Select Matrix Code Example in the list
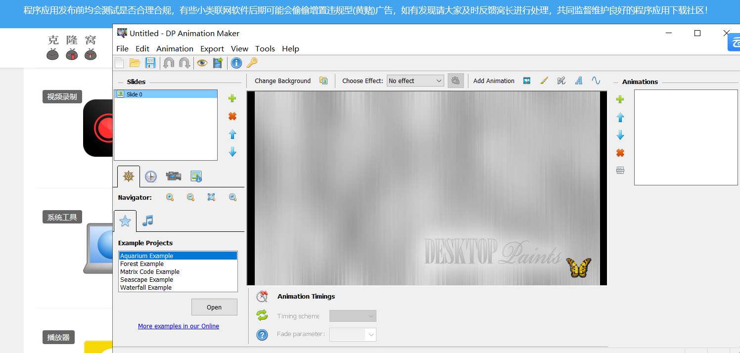Image resolution: width=740 pixels, height=353 pixels. click(x=178, y=271)
